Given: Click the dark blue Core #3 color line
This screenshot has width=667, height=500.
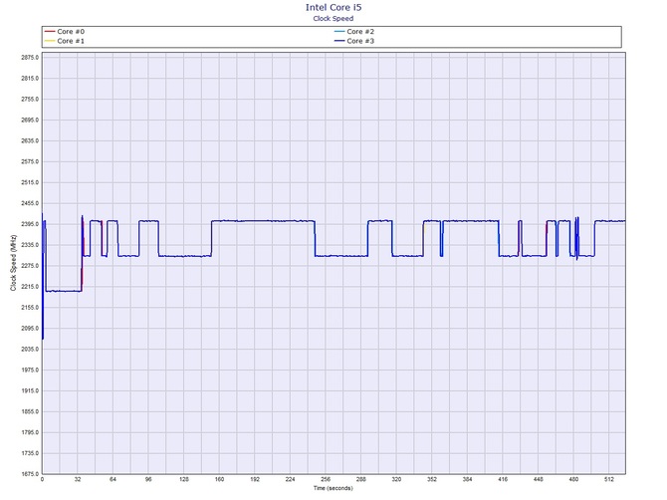Looking at the screenshot, I should (339, 41).
